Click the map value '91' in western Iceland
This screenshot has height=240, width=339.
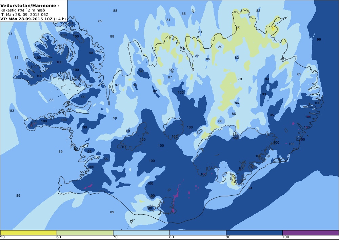(x=115, y=118)
